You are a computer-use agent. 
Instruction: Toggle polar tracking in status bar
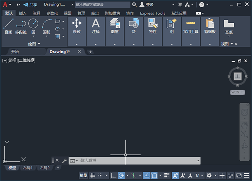click(x=121, y=175)
